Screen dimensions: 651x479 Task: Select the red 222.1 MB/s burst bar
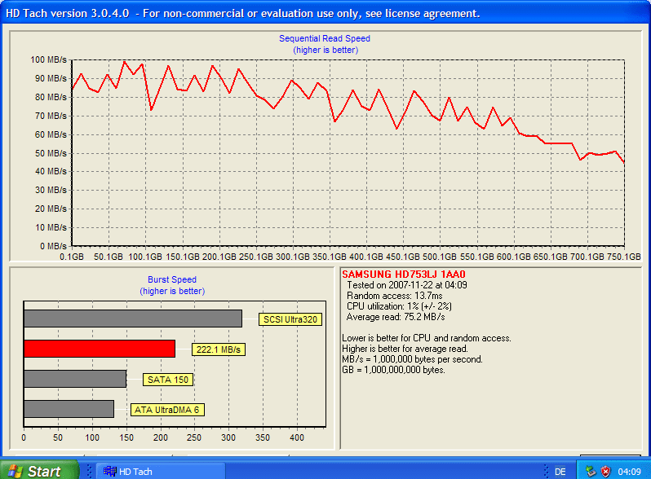coord(100,349)
